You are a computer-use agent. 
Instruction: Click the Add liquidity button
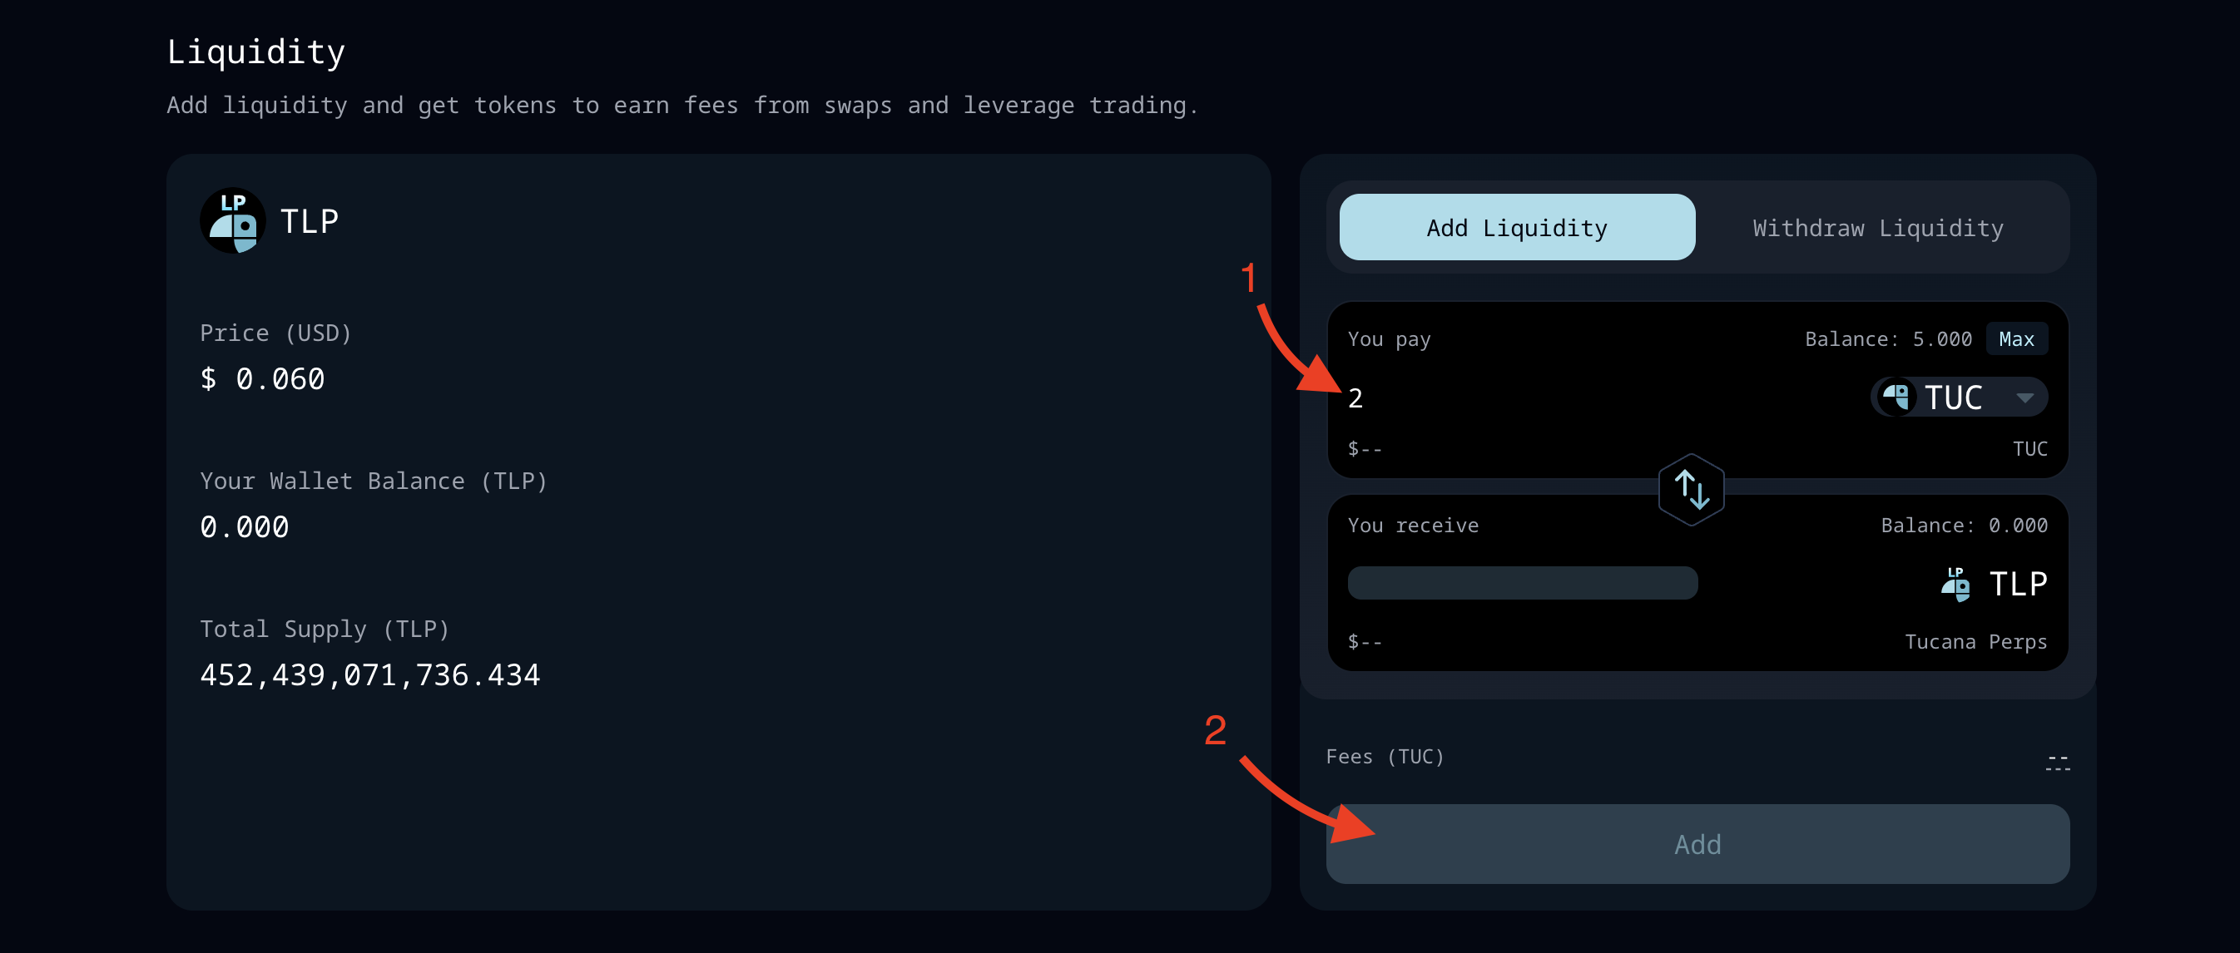point(1517,227)
